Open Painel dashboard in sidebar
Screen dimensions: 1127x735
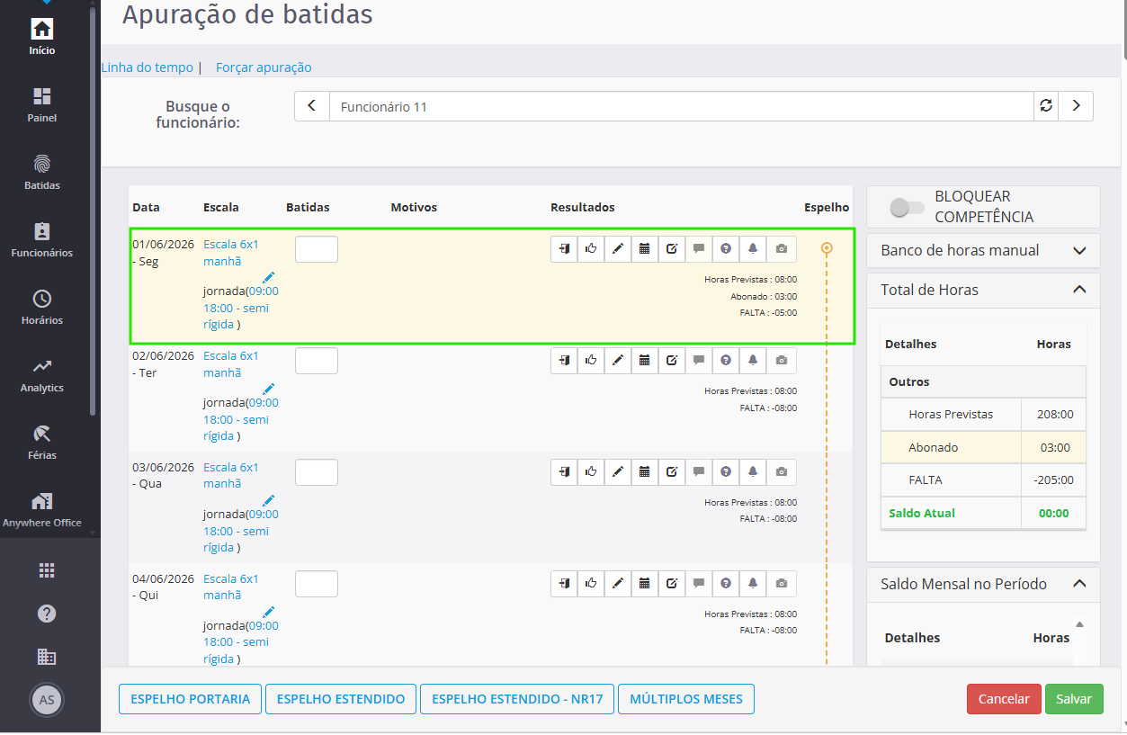[x=42, y=104]
